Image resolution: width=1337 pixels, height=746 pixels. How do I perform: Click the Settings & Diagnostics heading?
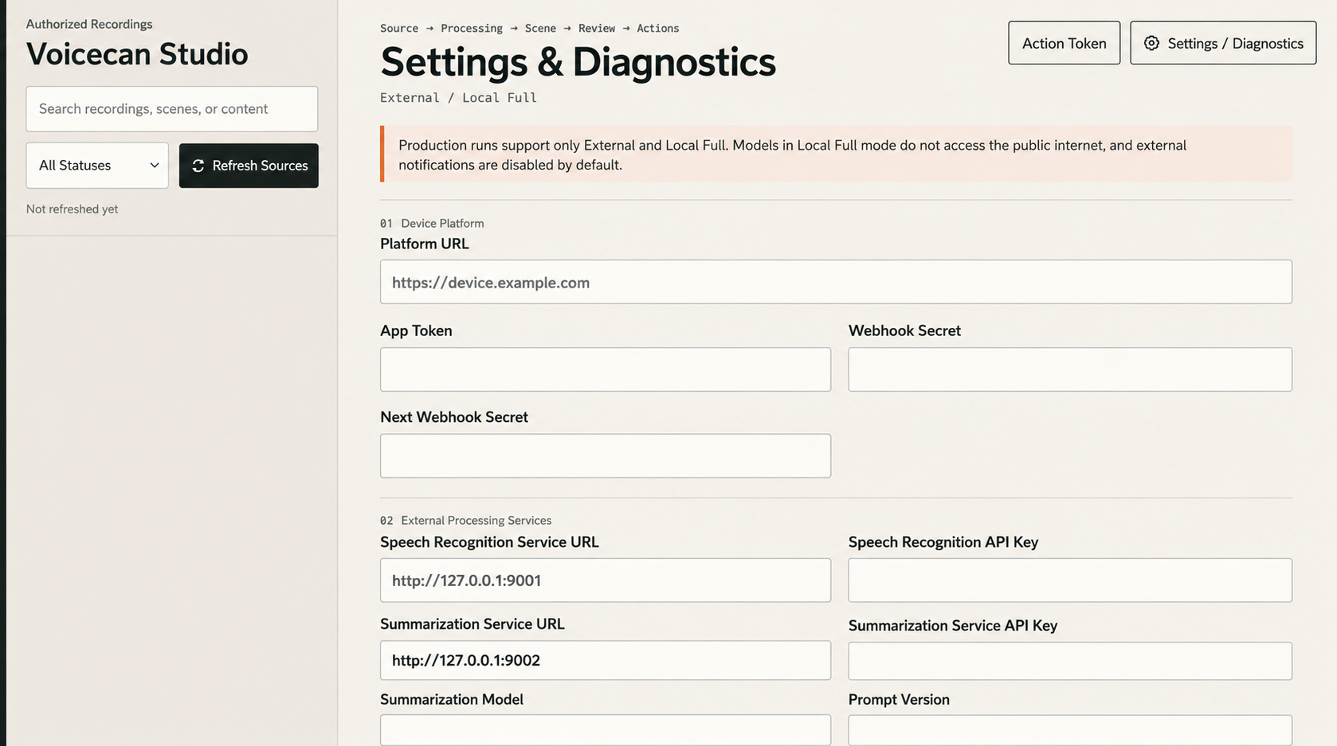pos(578,62)
